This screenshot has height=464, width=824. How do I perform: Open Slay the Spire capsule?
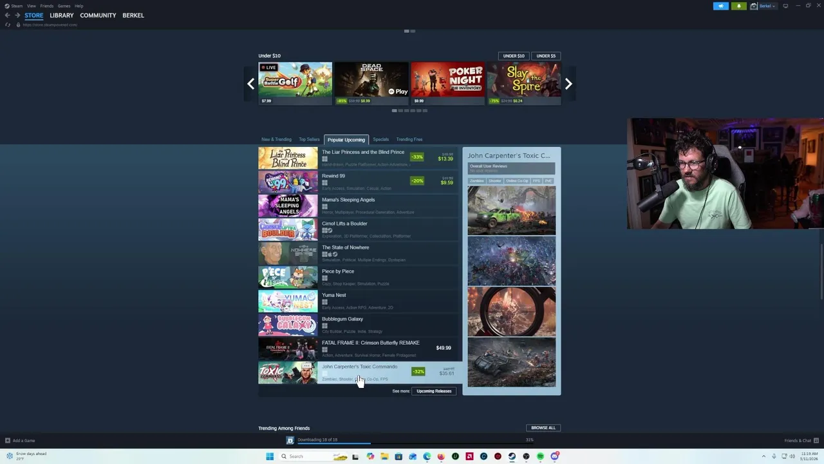coord(524,83)
